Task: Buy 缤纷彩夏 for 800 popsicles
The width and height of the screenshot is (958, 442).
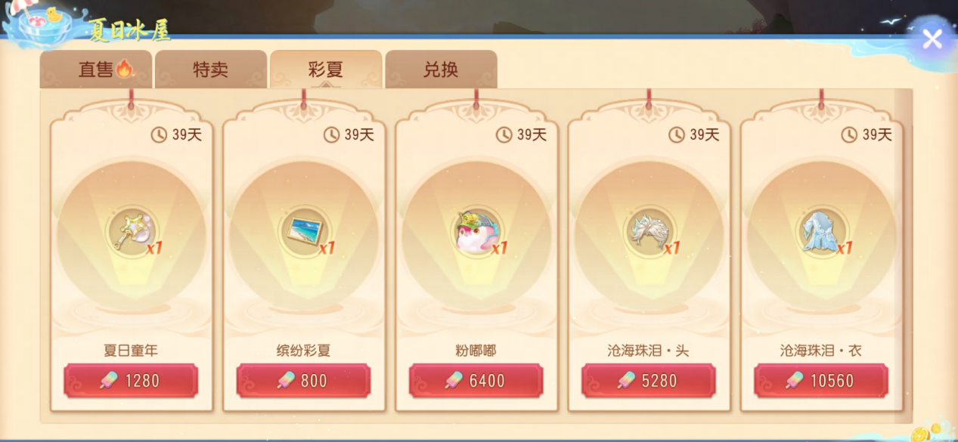Action: (303, 380)
